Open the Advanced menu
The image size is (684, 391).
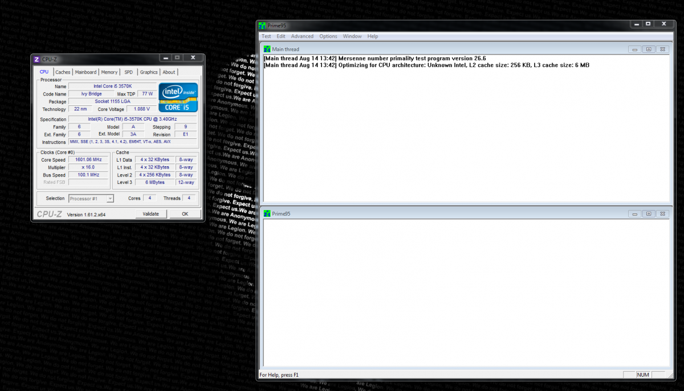coord(302,36)
